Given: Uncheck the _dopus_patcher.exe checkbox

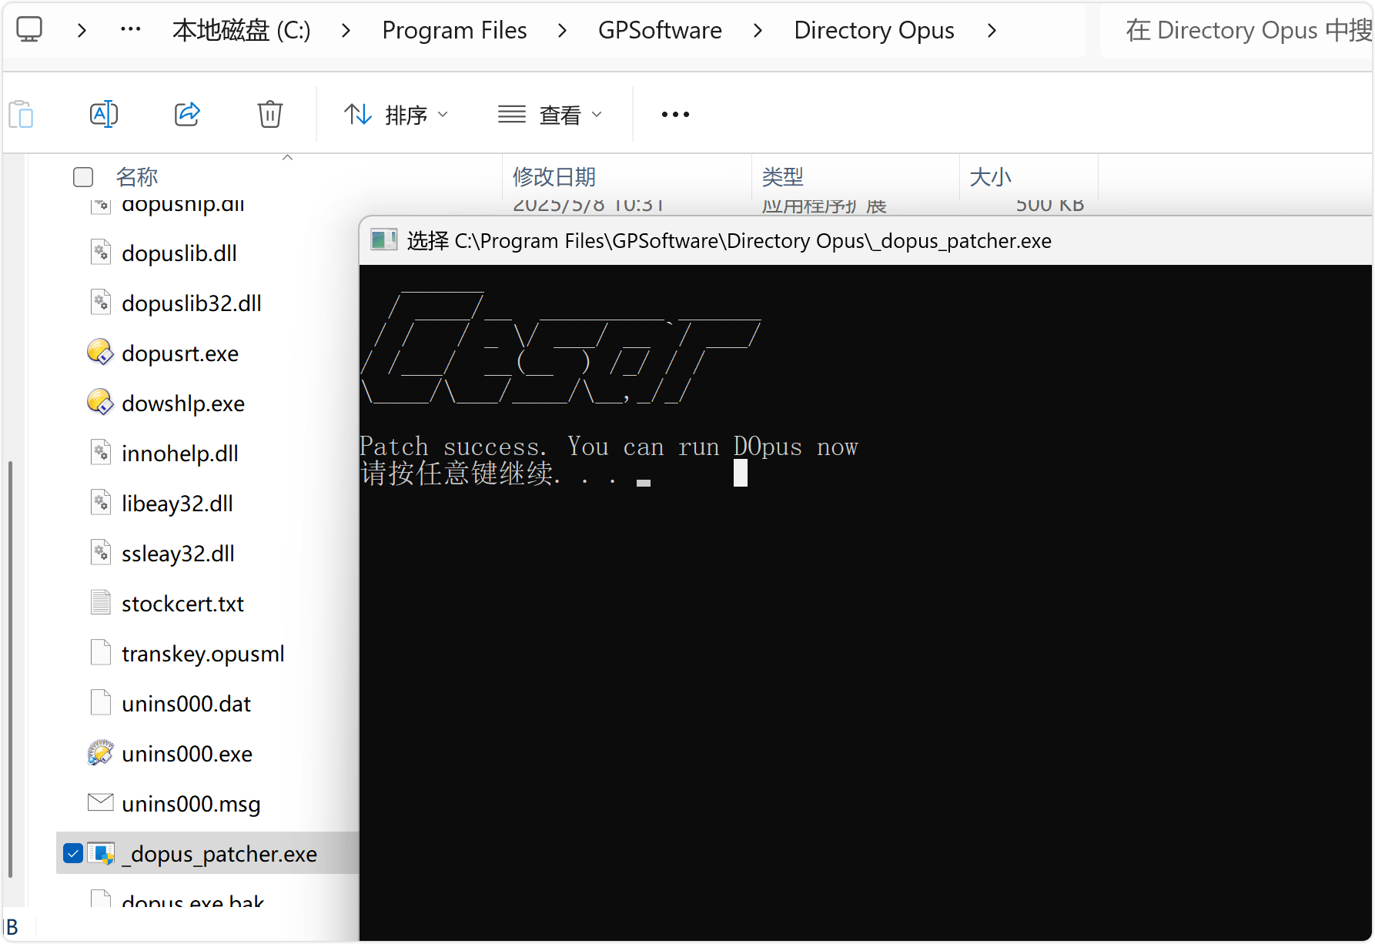Looking at the screenshot, I should [x=73, y=853].
